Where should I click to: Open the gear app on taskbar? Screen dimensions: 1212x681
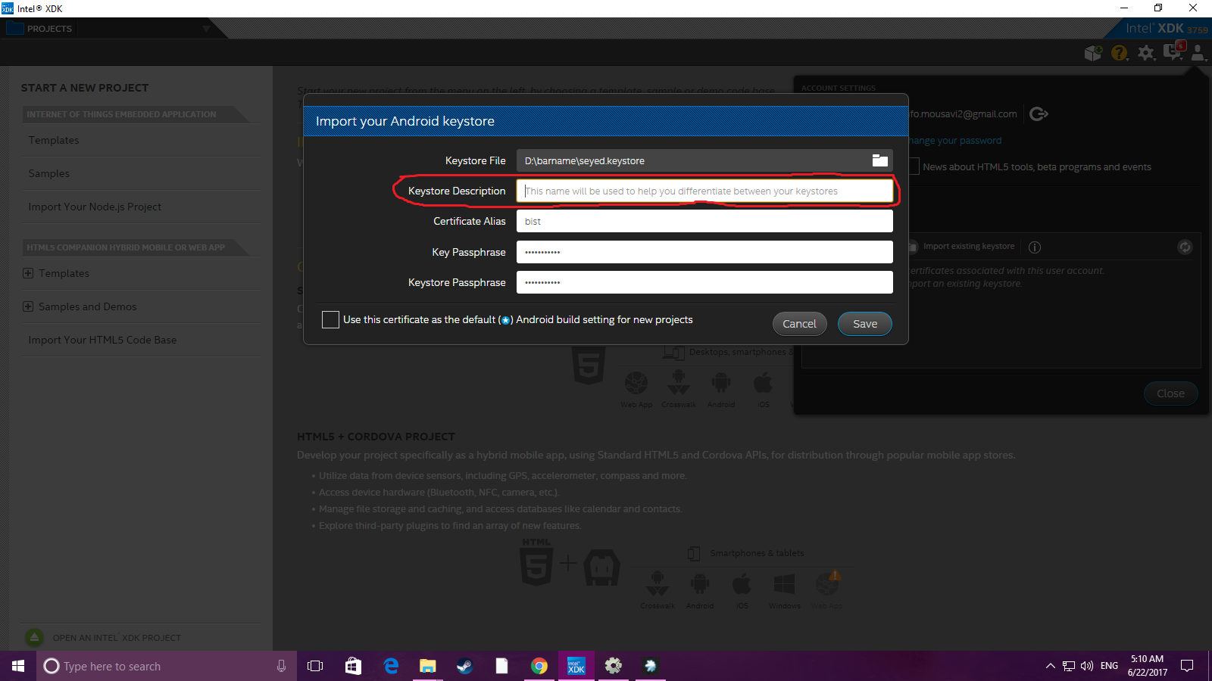(614, 666)
